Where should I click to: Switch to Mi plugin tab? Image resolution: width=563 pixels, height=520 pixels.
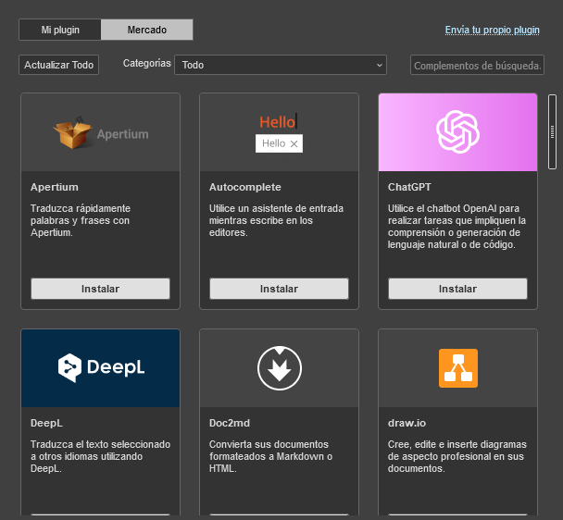tap(60, 30)
